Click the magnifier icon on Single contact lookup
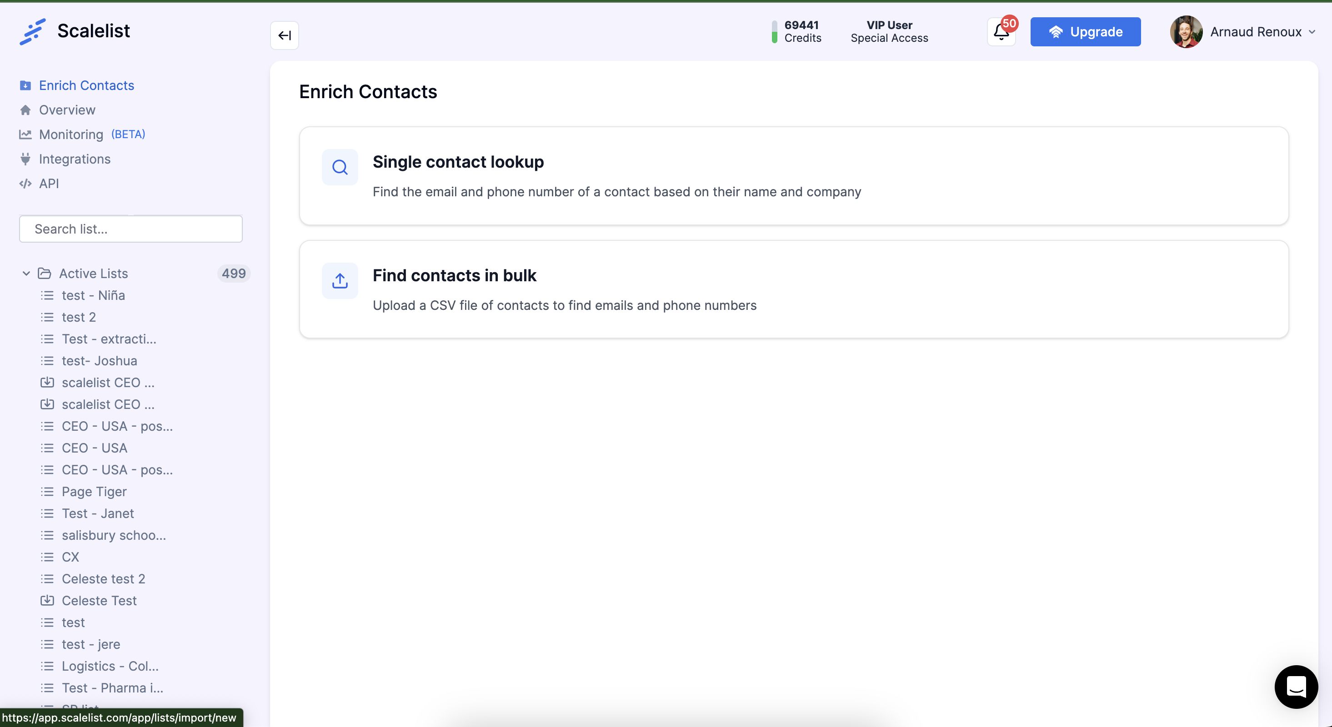 (340, 167)
